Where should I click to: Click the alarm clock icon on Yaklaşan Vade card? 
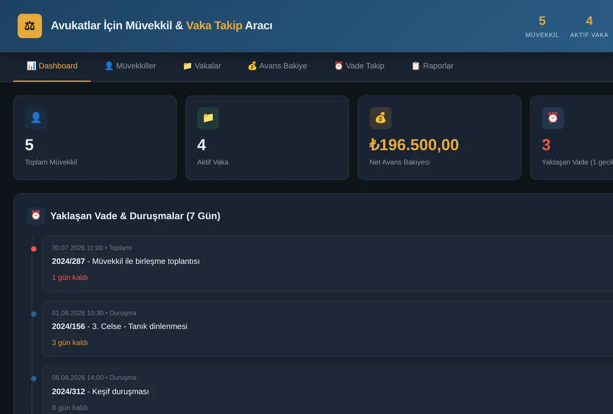pyautogui.click(x=553, y=118)
